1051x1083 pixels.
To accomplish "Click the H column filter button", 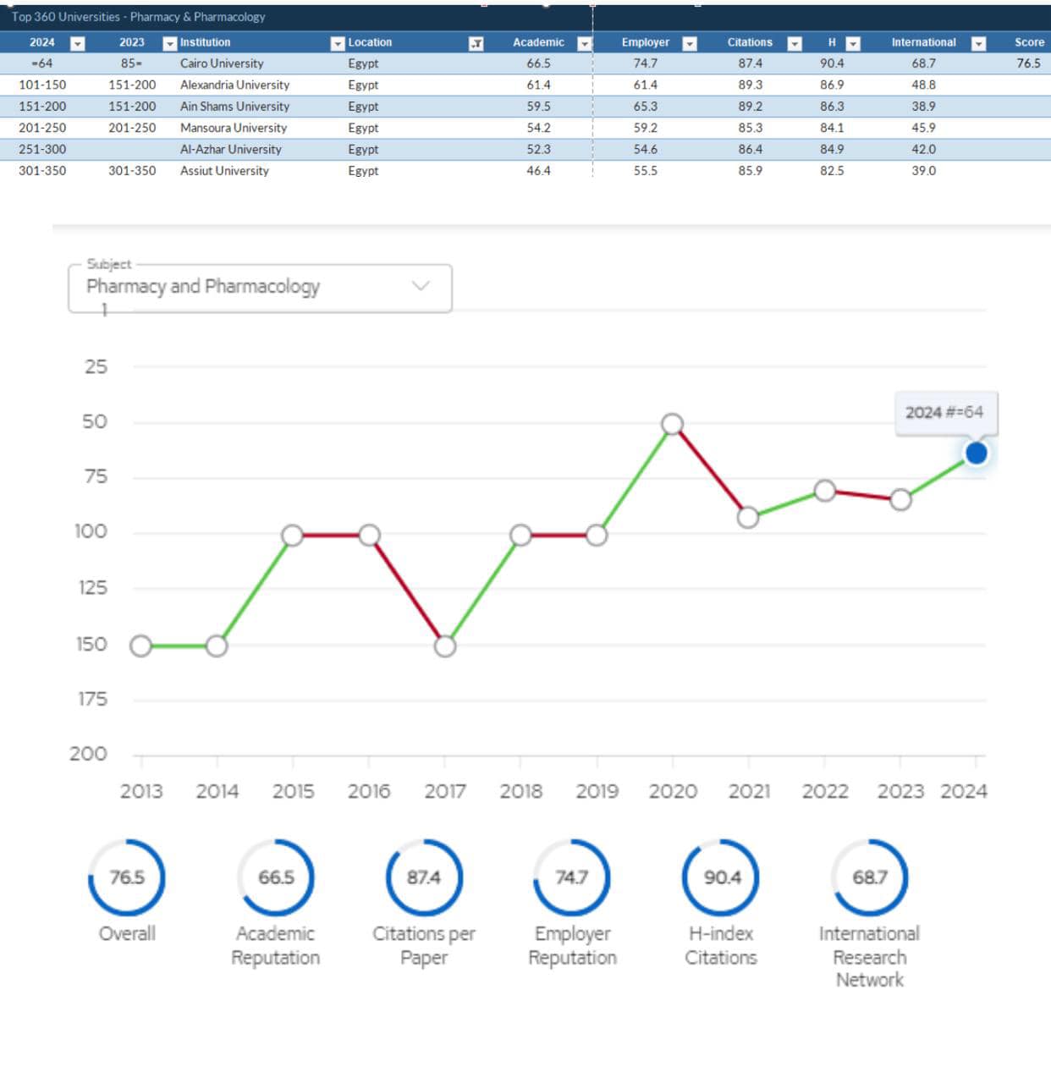I will (x=853, y=43).
